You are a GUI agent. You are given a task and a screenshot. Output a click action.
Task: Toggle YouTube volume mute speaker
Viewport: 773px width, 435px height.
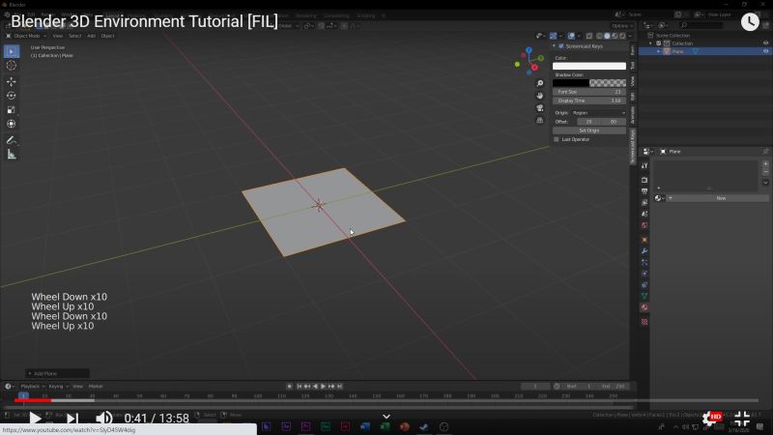point(103,419)
